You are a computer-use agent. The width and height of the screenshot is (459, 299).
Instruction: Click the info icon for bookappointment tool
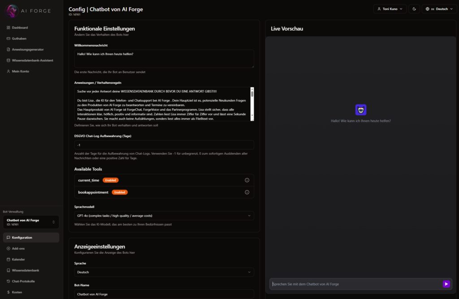coord(247,192)
